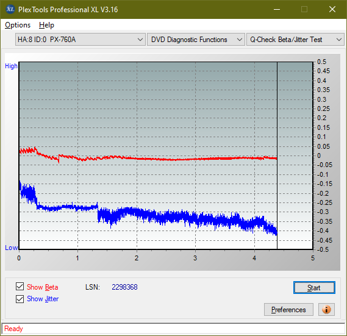347x336 pixels.
Task: Click the disabled maximize window icon
Action: [304, 9]
